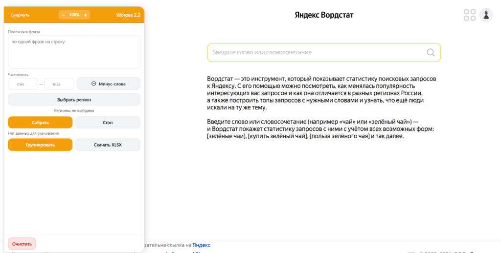Decrease panel zoom with minus button
501x253 pixels.
point(63,15)
